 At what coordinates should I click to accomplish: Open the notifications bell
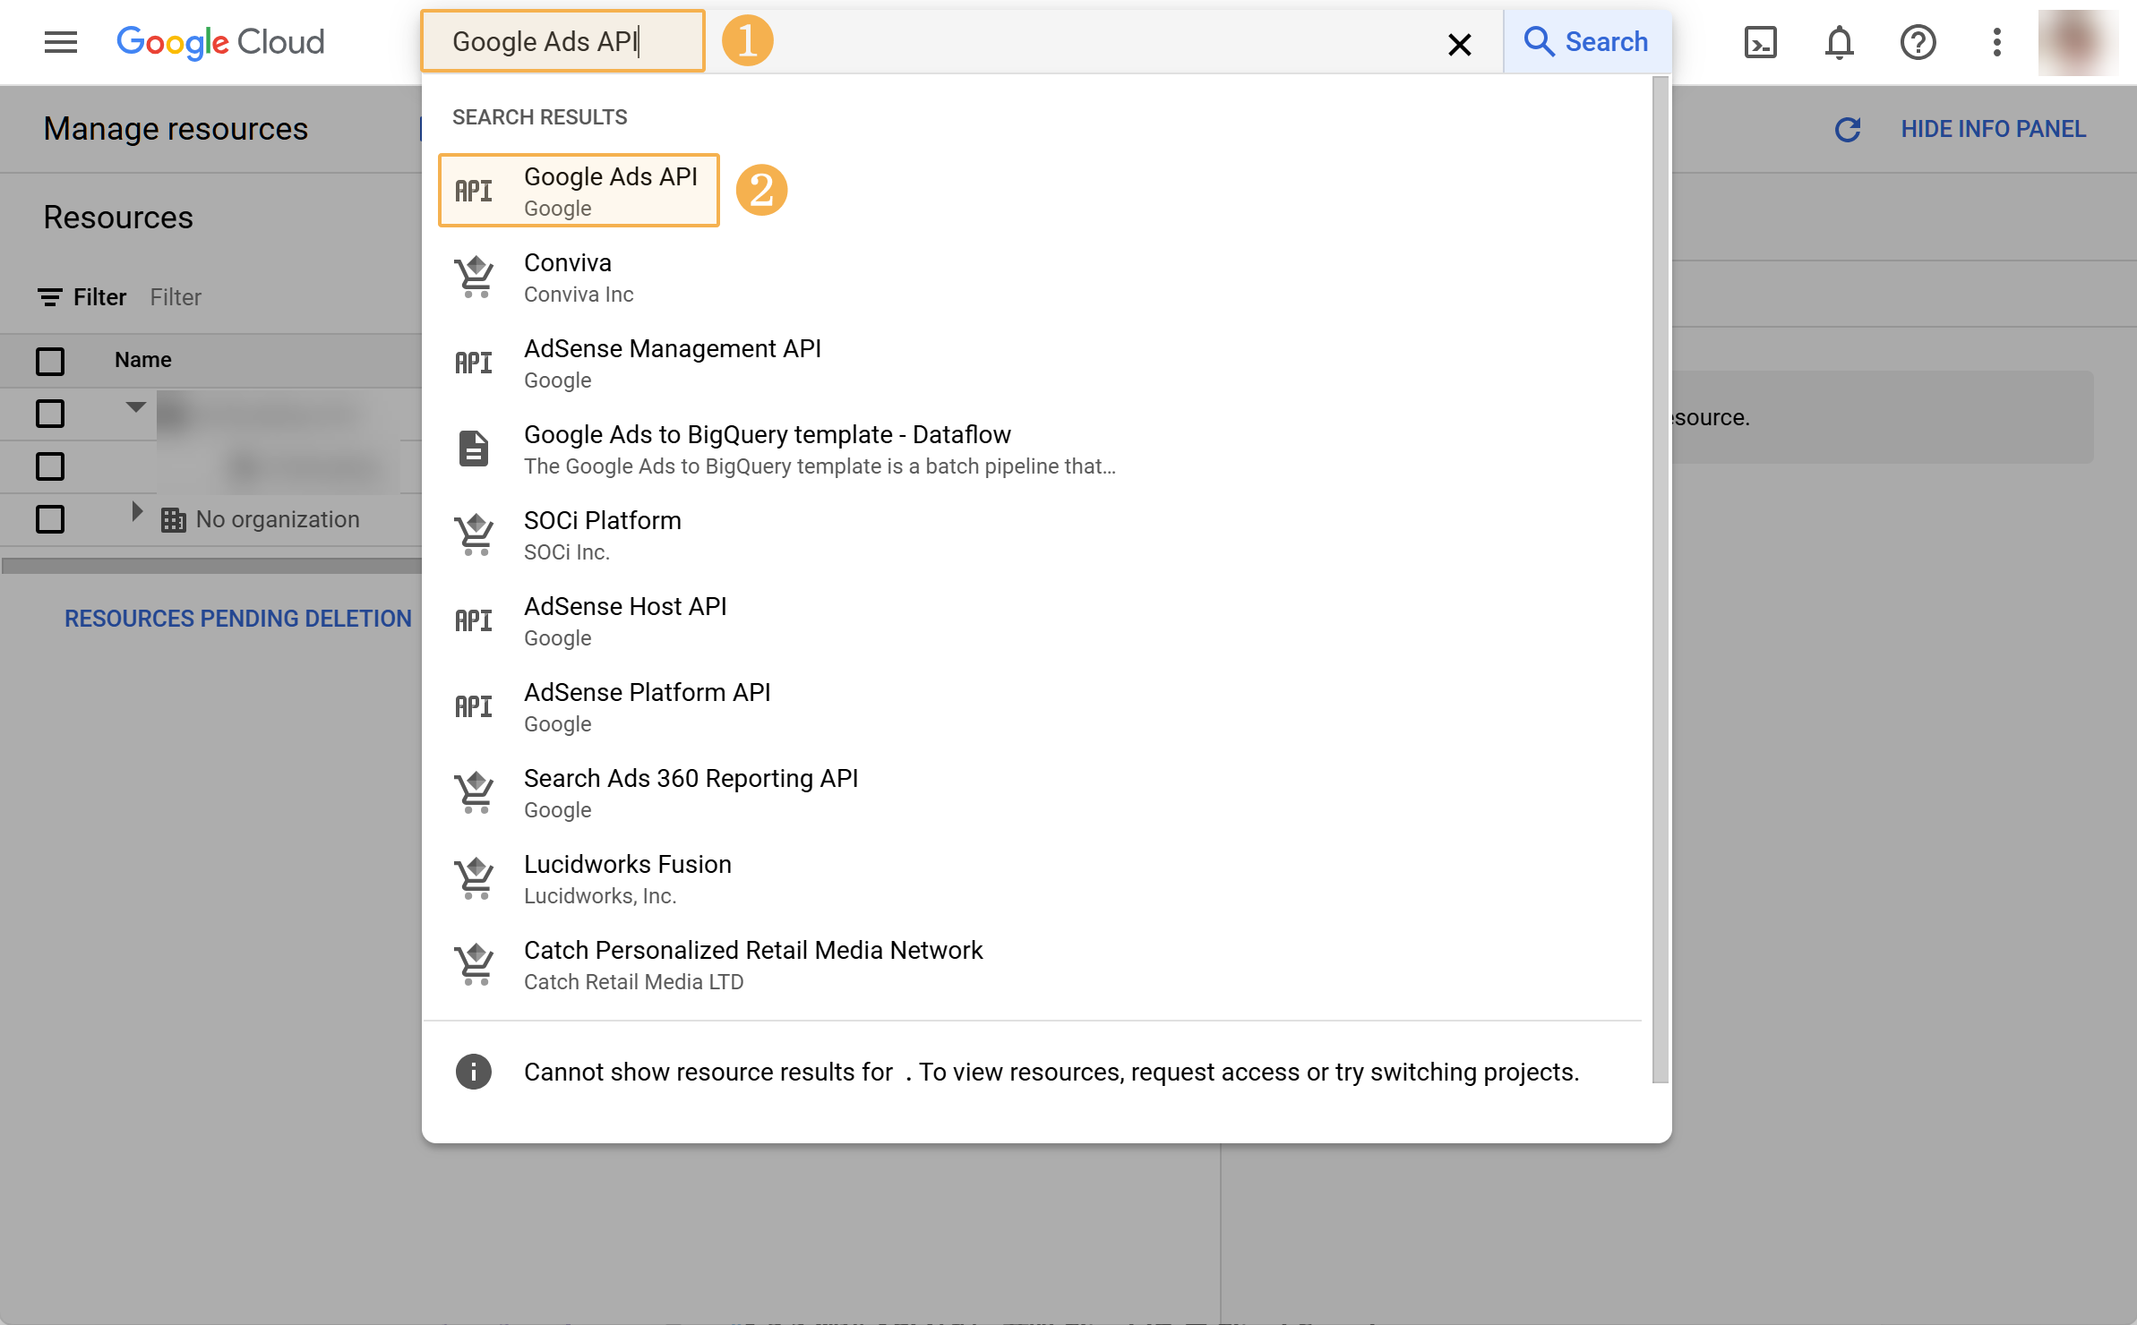click(x=1839, y=42)
